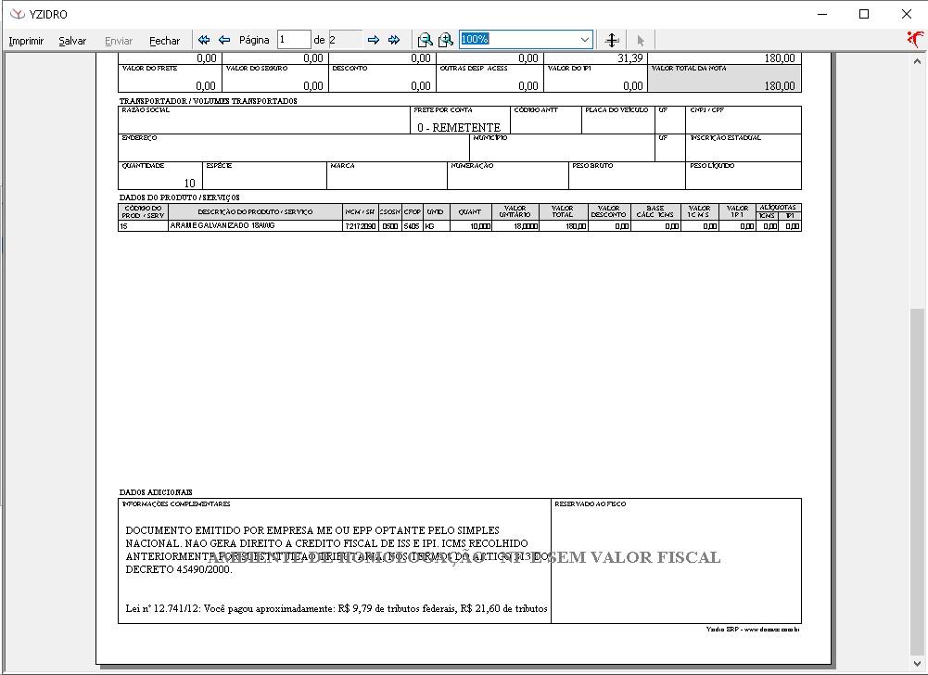
Task: Go to the first page
Action: point(204,40)
